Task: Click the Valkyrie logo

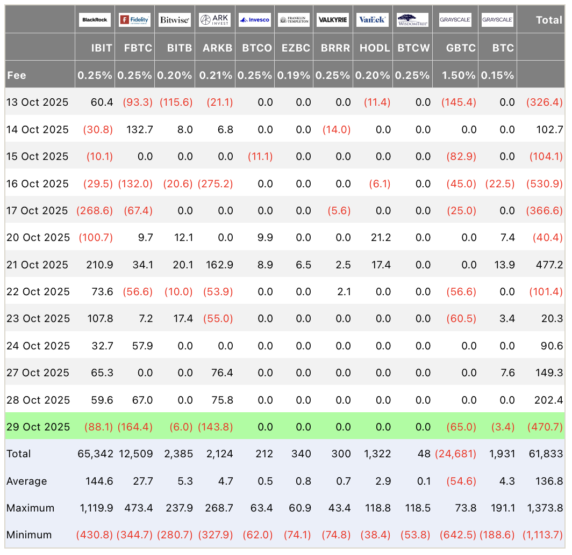Action: point(332,20)
